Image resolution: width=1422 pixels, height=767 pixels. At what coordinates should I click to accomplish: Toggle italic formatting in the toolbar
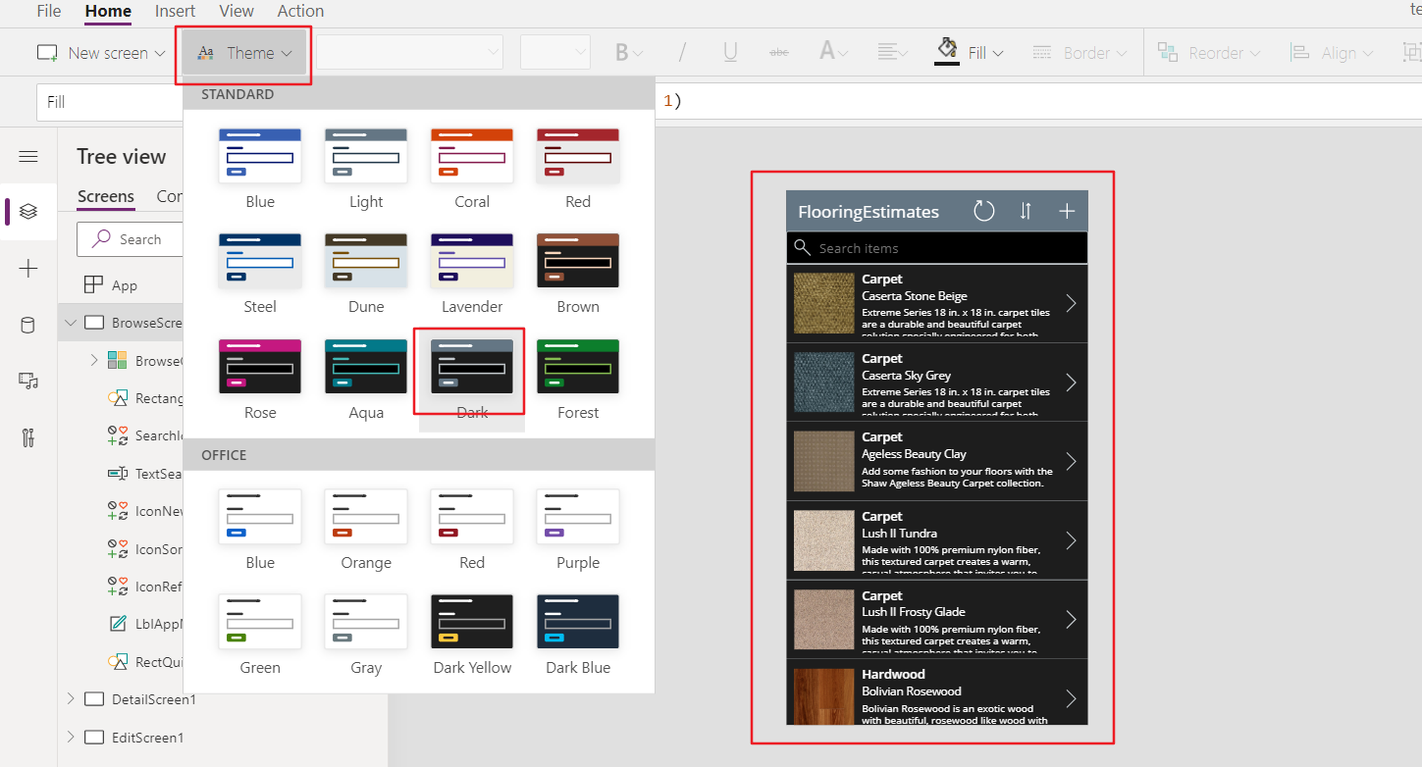681,51
